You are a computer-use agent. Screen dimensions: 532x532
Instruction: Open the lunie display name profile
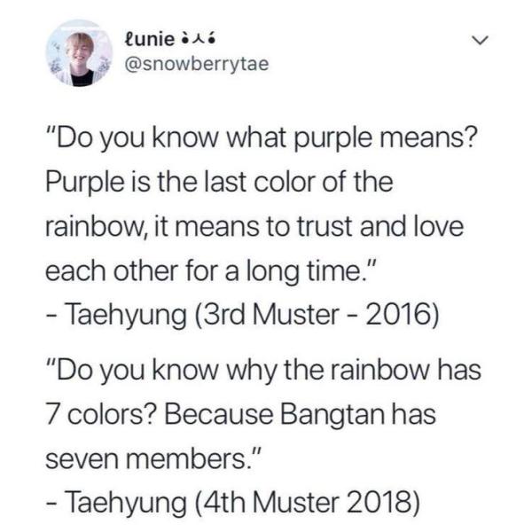[145, 39]
